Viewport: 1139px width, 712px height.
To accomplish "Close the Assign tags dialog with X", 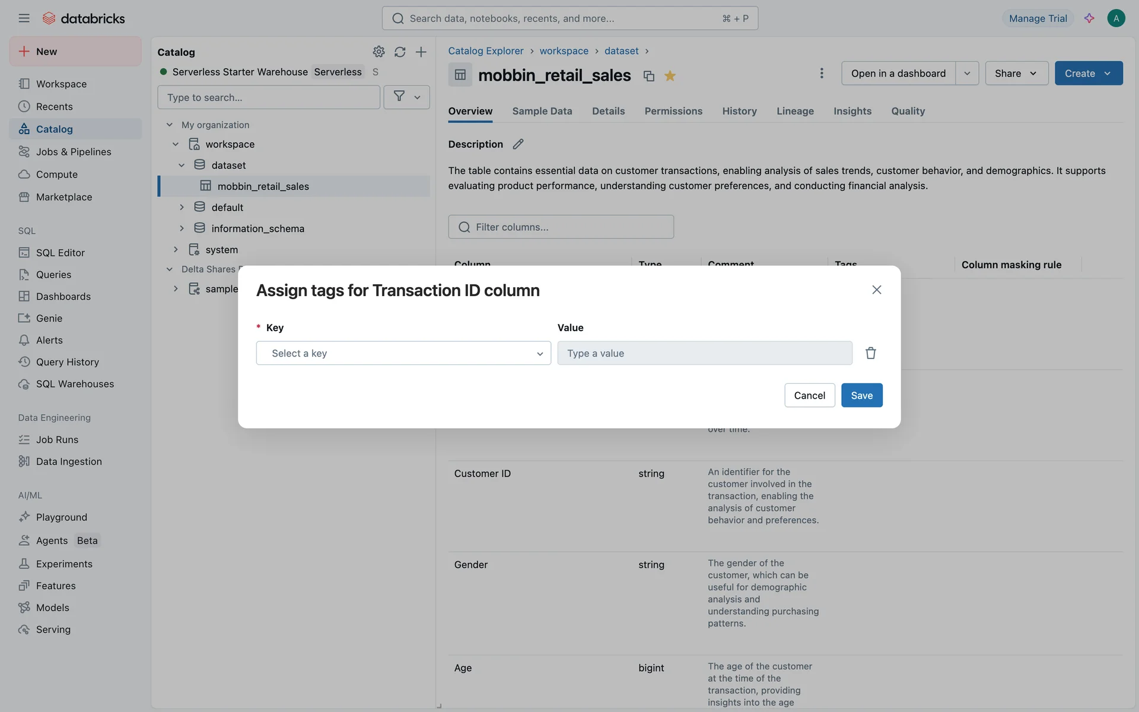I will [x=876, y=290].
